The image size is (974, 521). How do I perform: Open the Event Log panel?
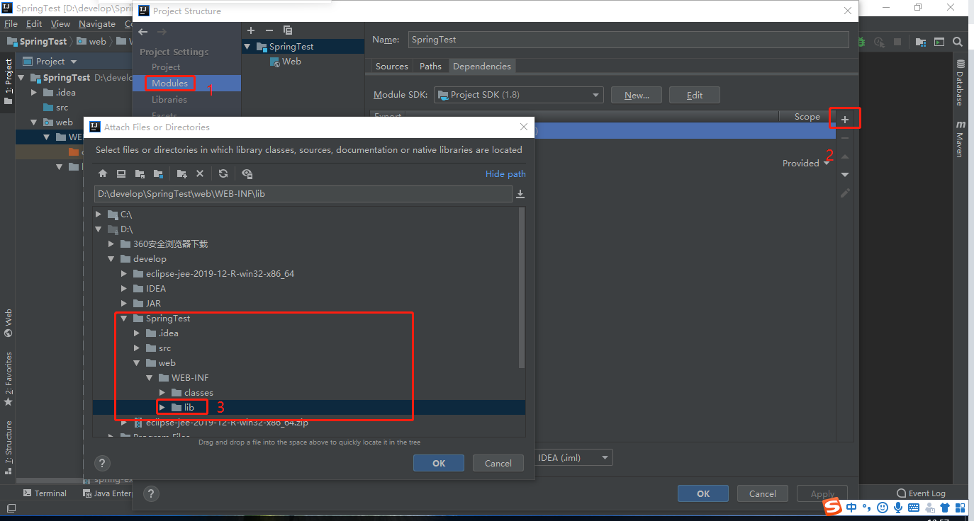click(921, 493)
